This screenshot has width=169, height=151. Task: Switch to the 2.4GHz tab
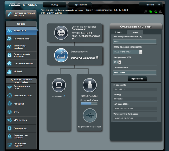click(x=119, y=32)
